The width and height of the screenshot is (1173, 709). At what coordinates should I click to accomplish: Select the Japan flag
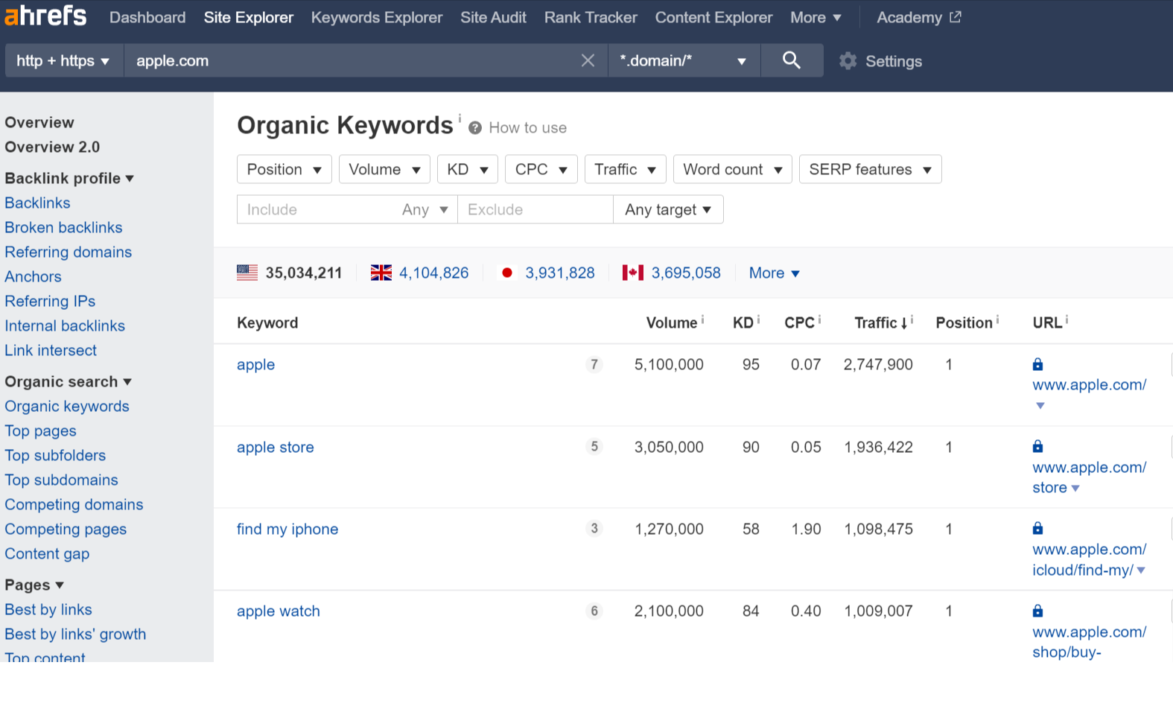[507, 273]
